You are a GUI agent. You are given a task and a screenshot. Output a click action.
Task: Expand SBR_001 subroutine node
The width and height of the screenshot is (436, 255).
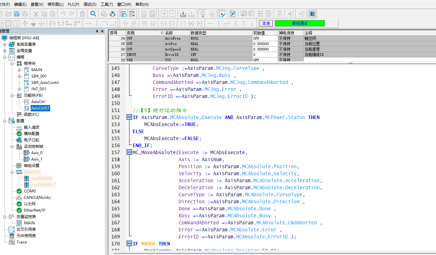(x=19, y=76)
